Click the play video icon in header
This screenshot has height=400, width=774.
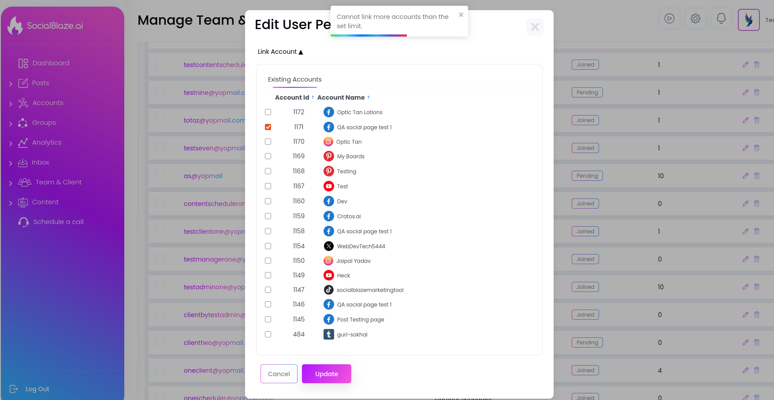pyautogui.click(x=670, y=19)
